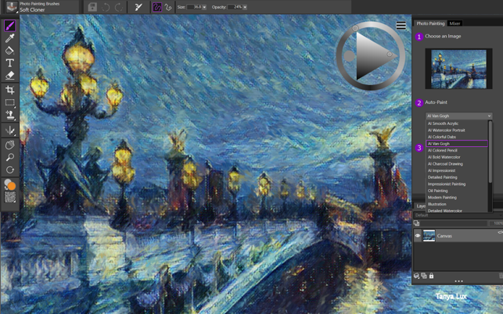This screenshot has width=503, height=314.
Task: Switch to the Photo Painting tab
Action: pos(430,23)
